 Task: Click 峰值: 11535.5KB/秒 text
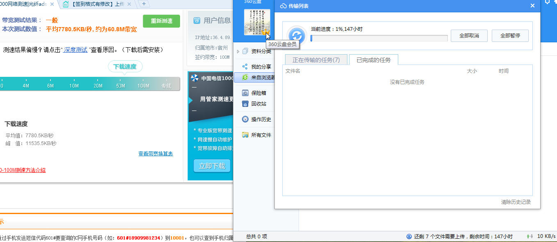31,143
